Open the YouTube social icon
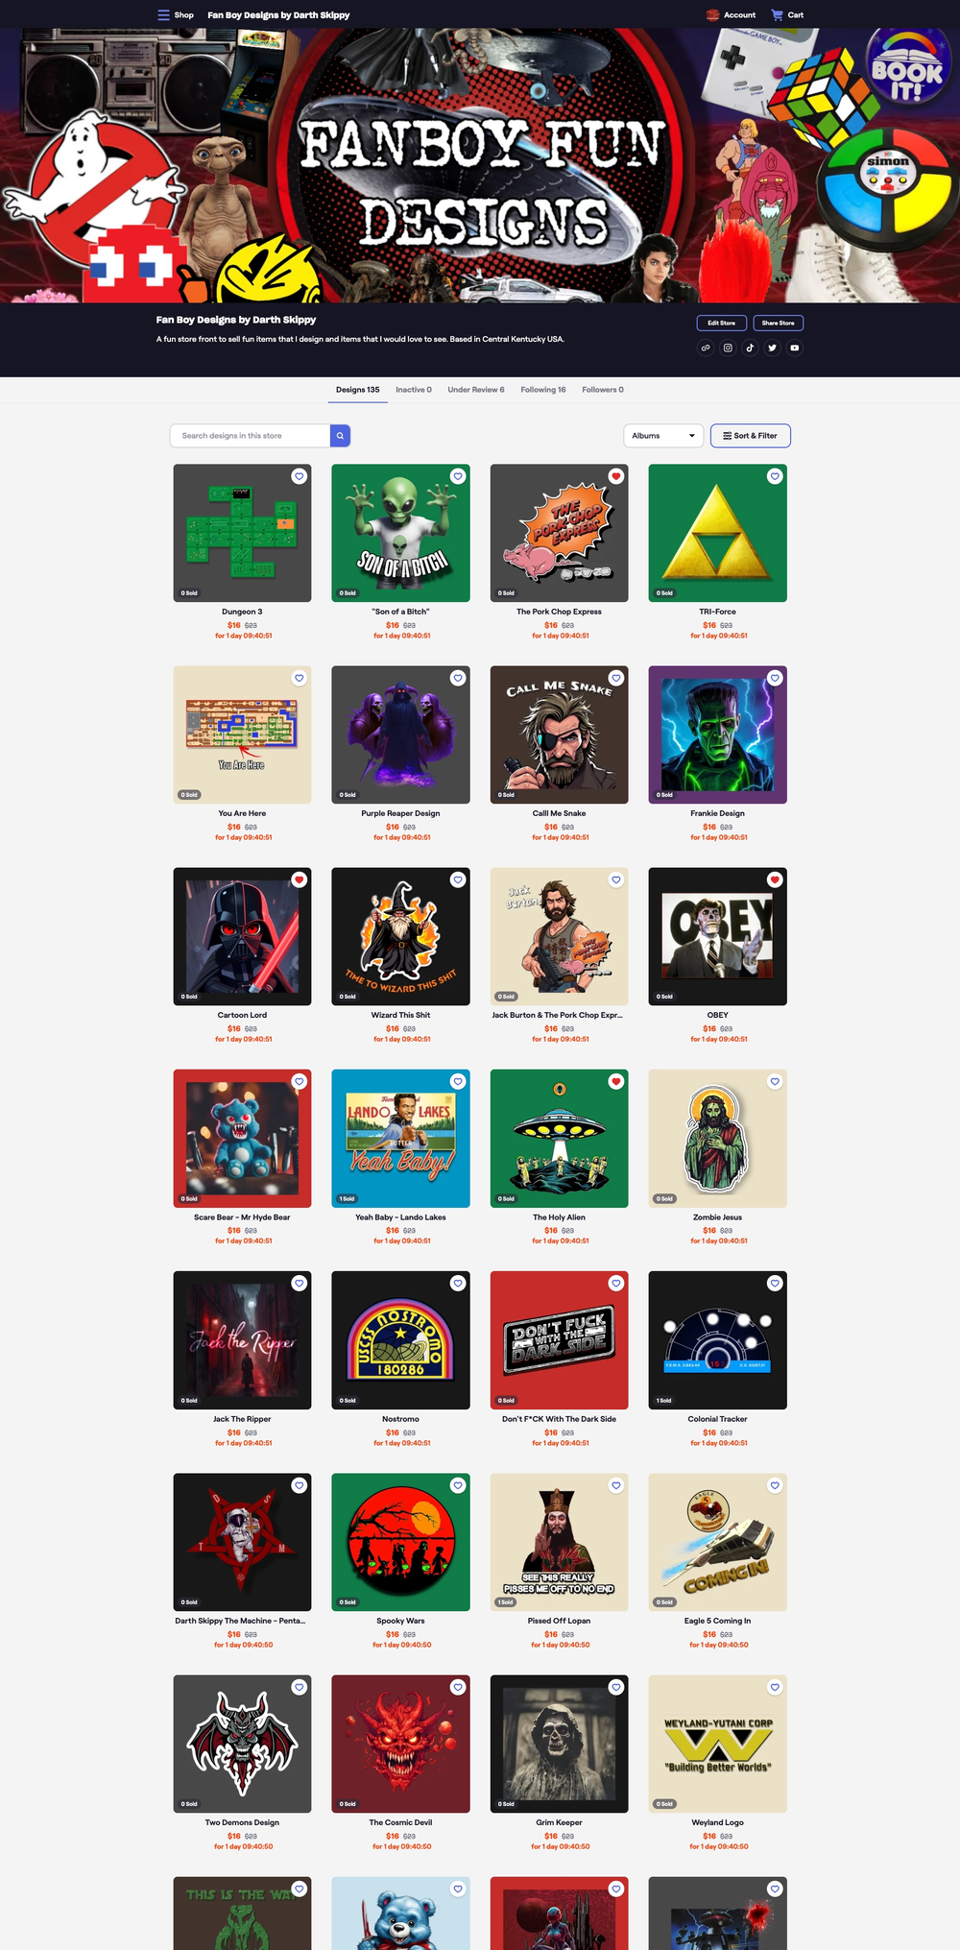960x1950 pixels. [x=794, y=348]
